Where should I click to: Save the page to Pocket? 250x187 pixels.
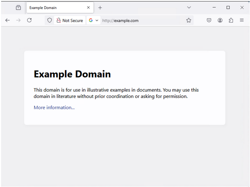pos(209,20)
